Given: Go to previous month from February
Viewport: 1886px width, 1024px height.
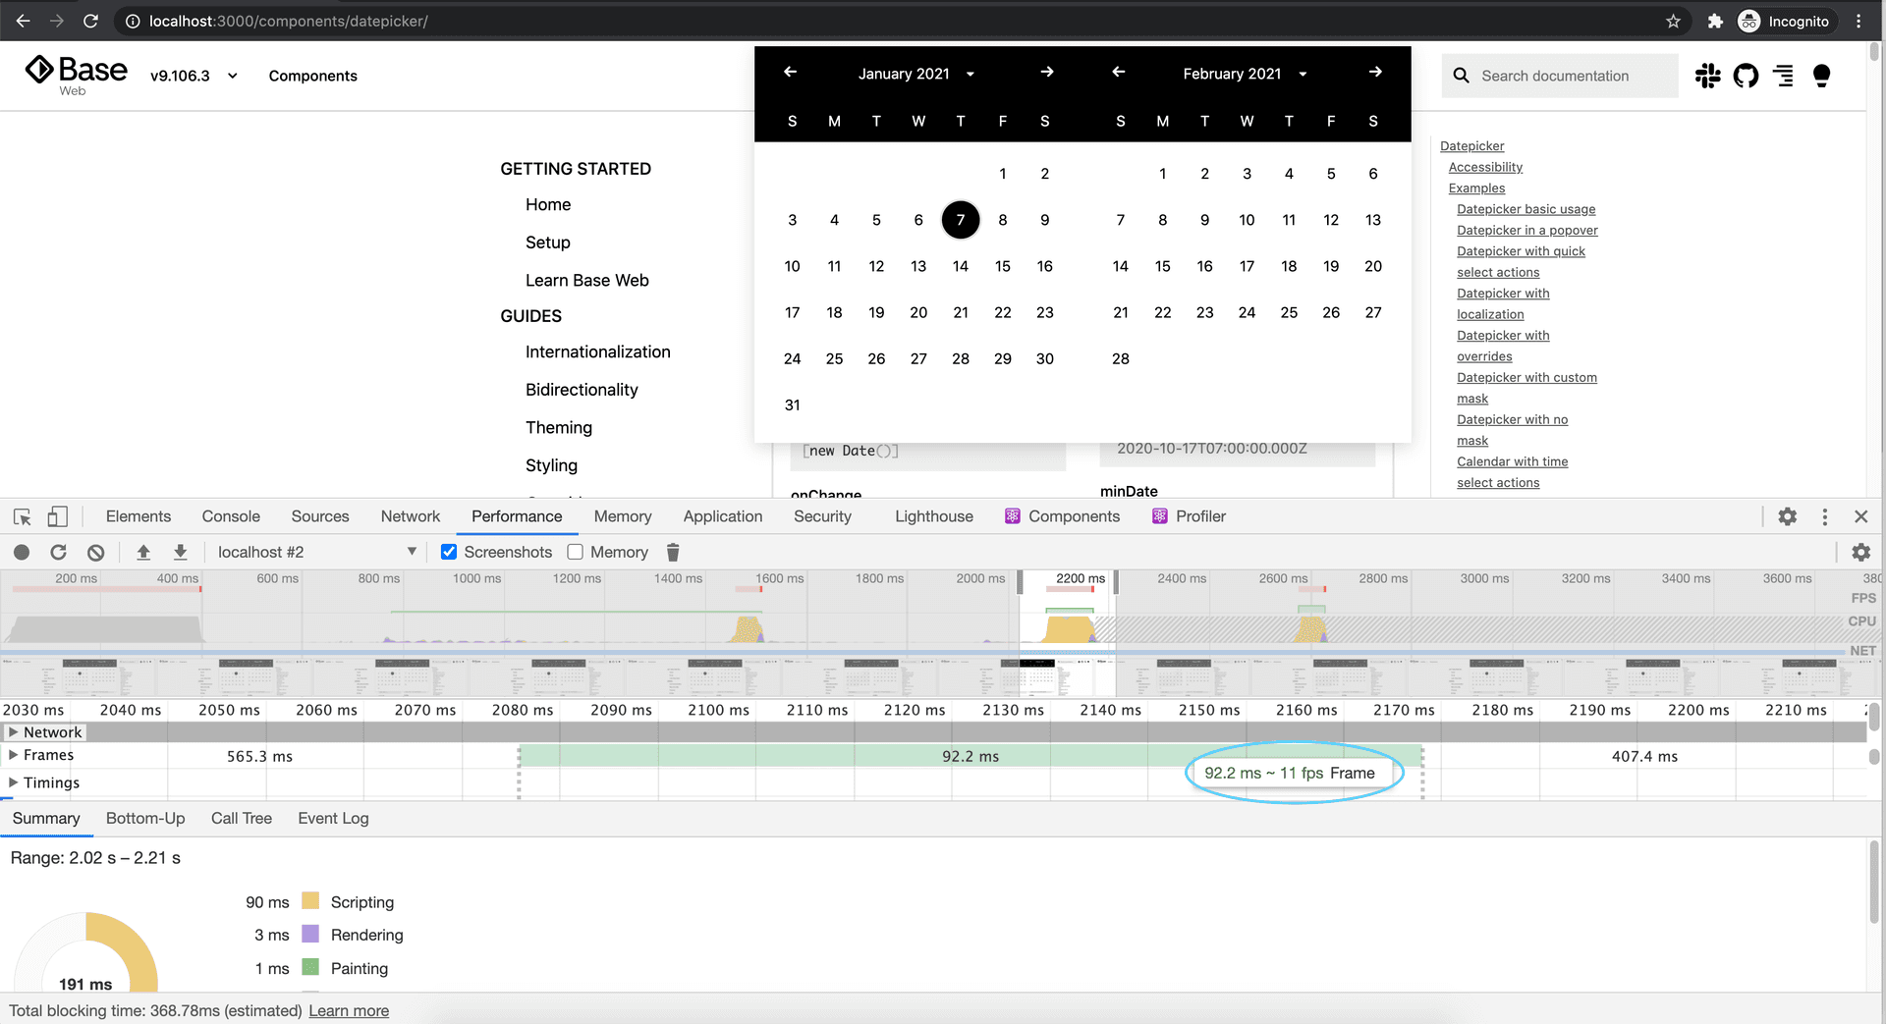Looking at the screenshot, I should point(1118,72).
